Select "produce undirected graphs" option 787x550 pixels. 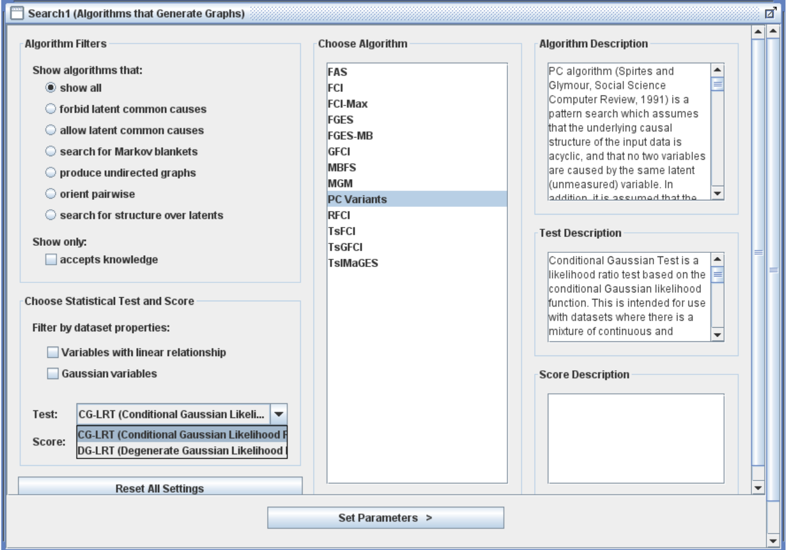[x=51, y=173]
